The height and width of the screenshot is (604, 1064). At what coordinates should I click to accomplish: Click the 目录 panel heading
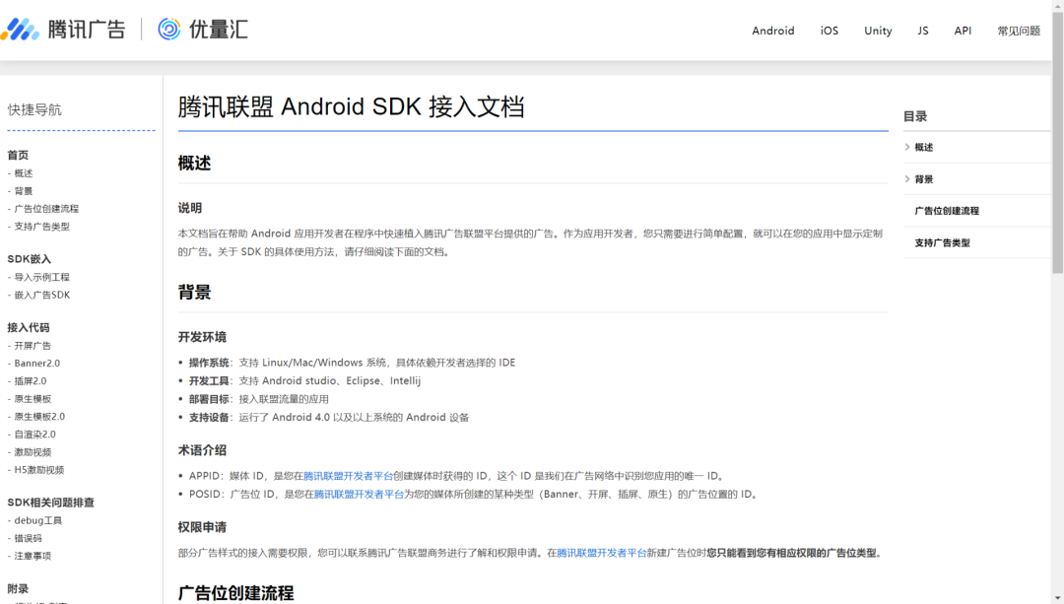914,116
